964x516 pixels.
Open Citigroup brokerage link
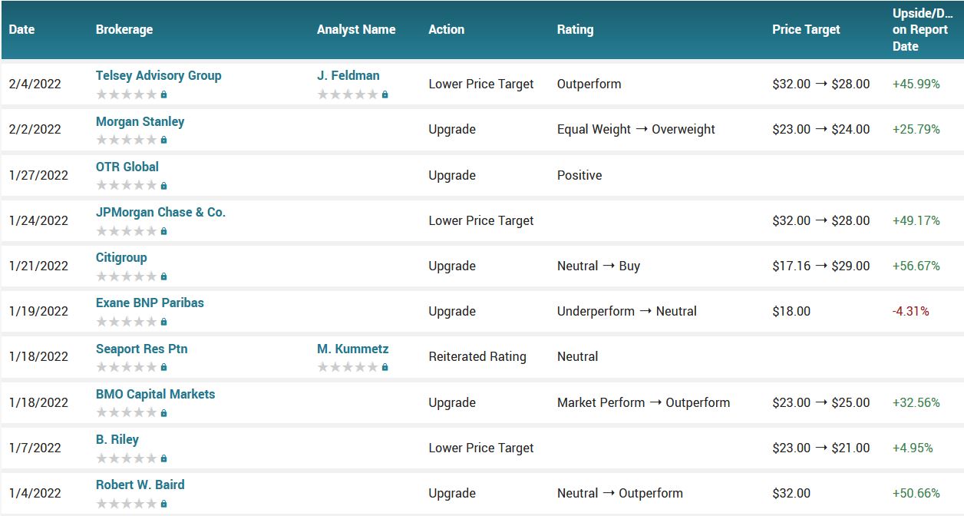point(121,257)
